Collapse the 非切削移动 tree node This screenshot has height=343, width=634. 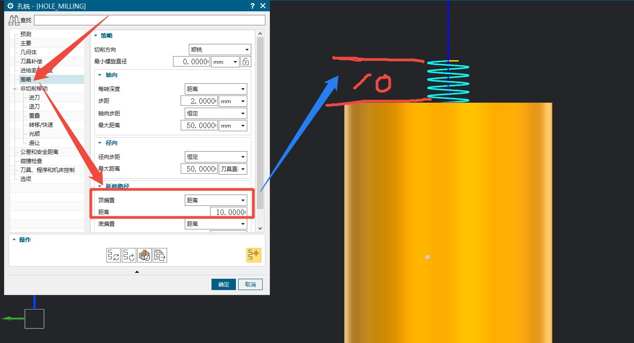tap(16, 89)
